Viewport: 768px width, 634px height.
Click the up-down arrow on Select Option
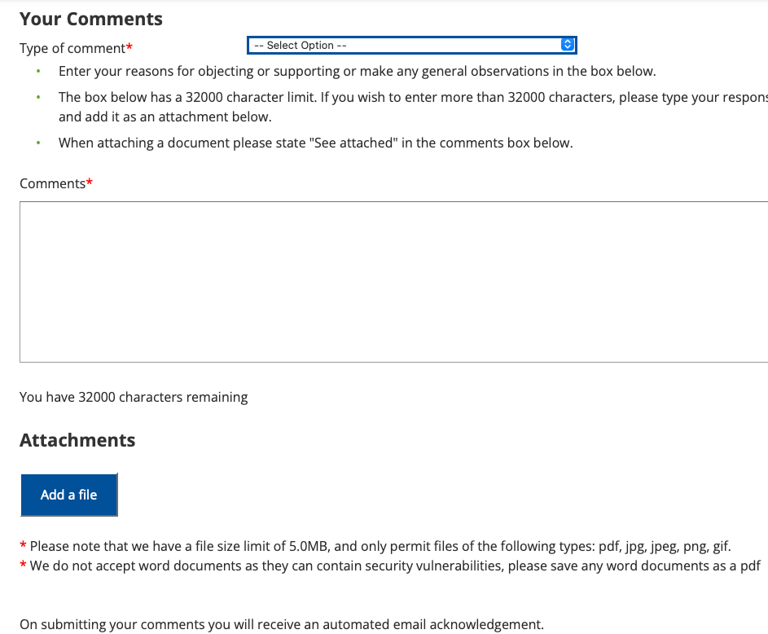tap(568, 46)
